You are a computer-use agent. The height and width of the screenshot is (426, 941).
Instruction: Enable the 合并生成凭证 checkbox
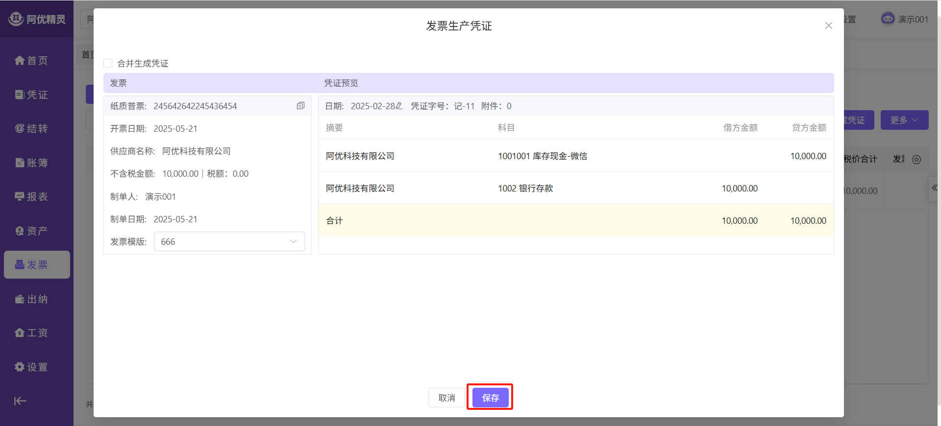click(x=108, y=63)
